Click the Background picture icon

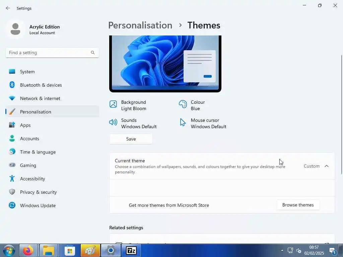click(x=113, y=104)
